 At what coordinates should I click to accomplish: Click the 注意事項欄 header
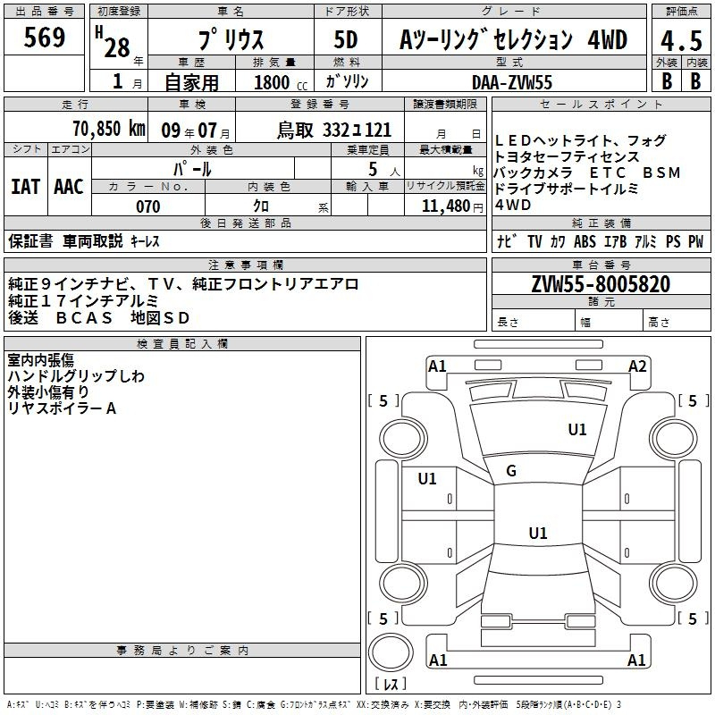tap(245, 265)
